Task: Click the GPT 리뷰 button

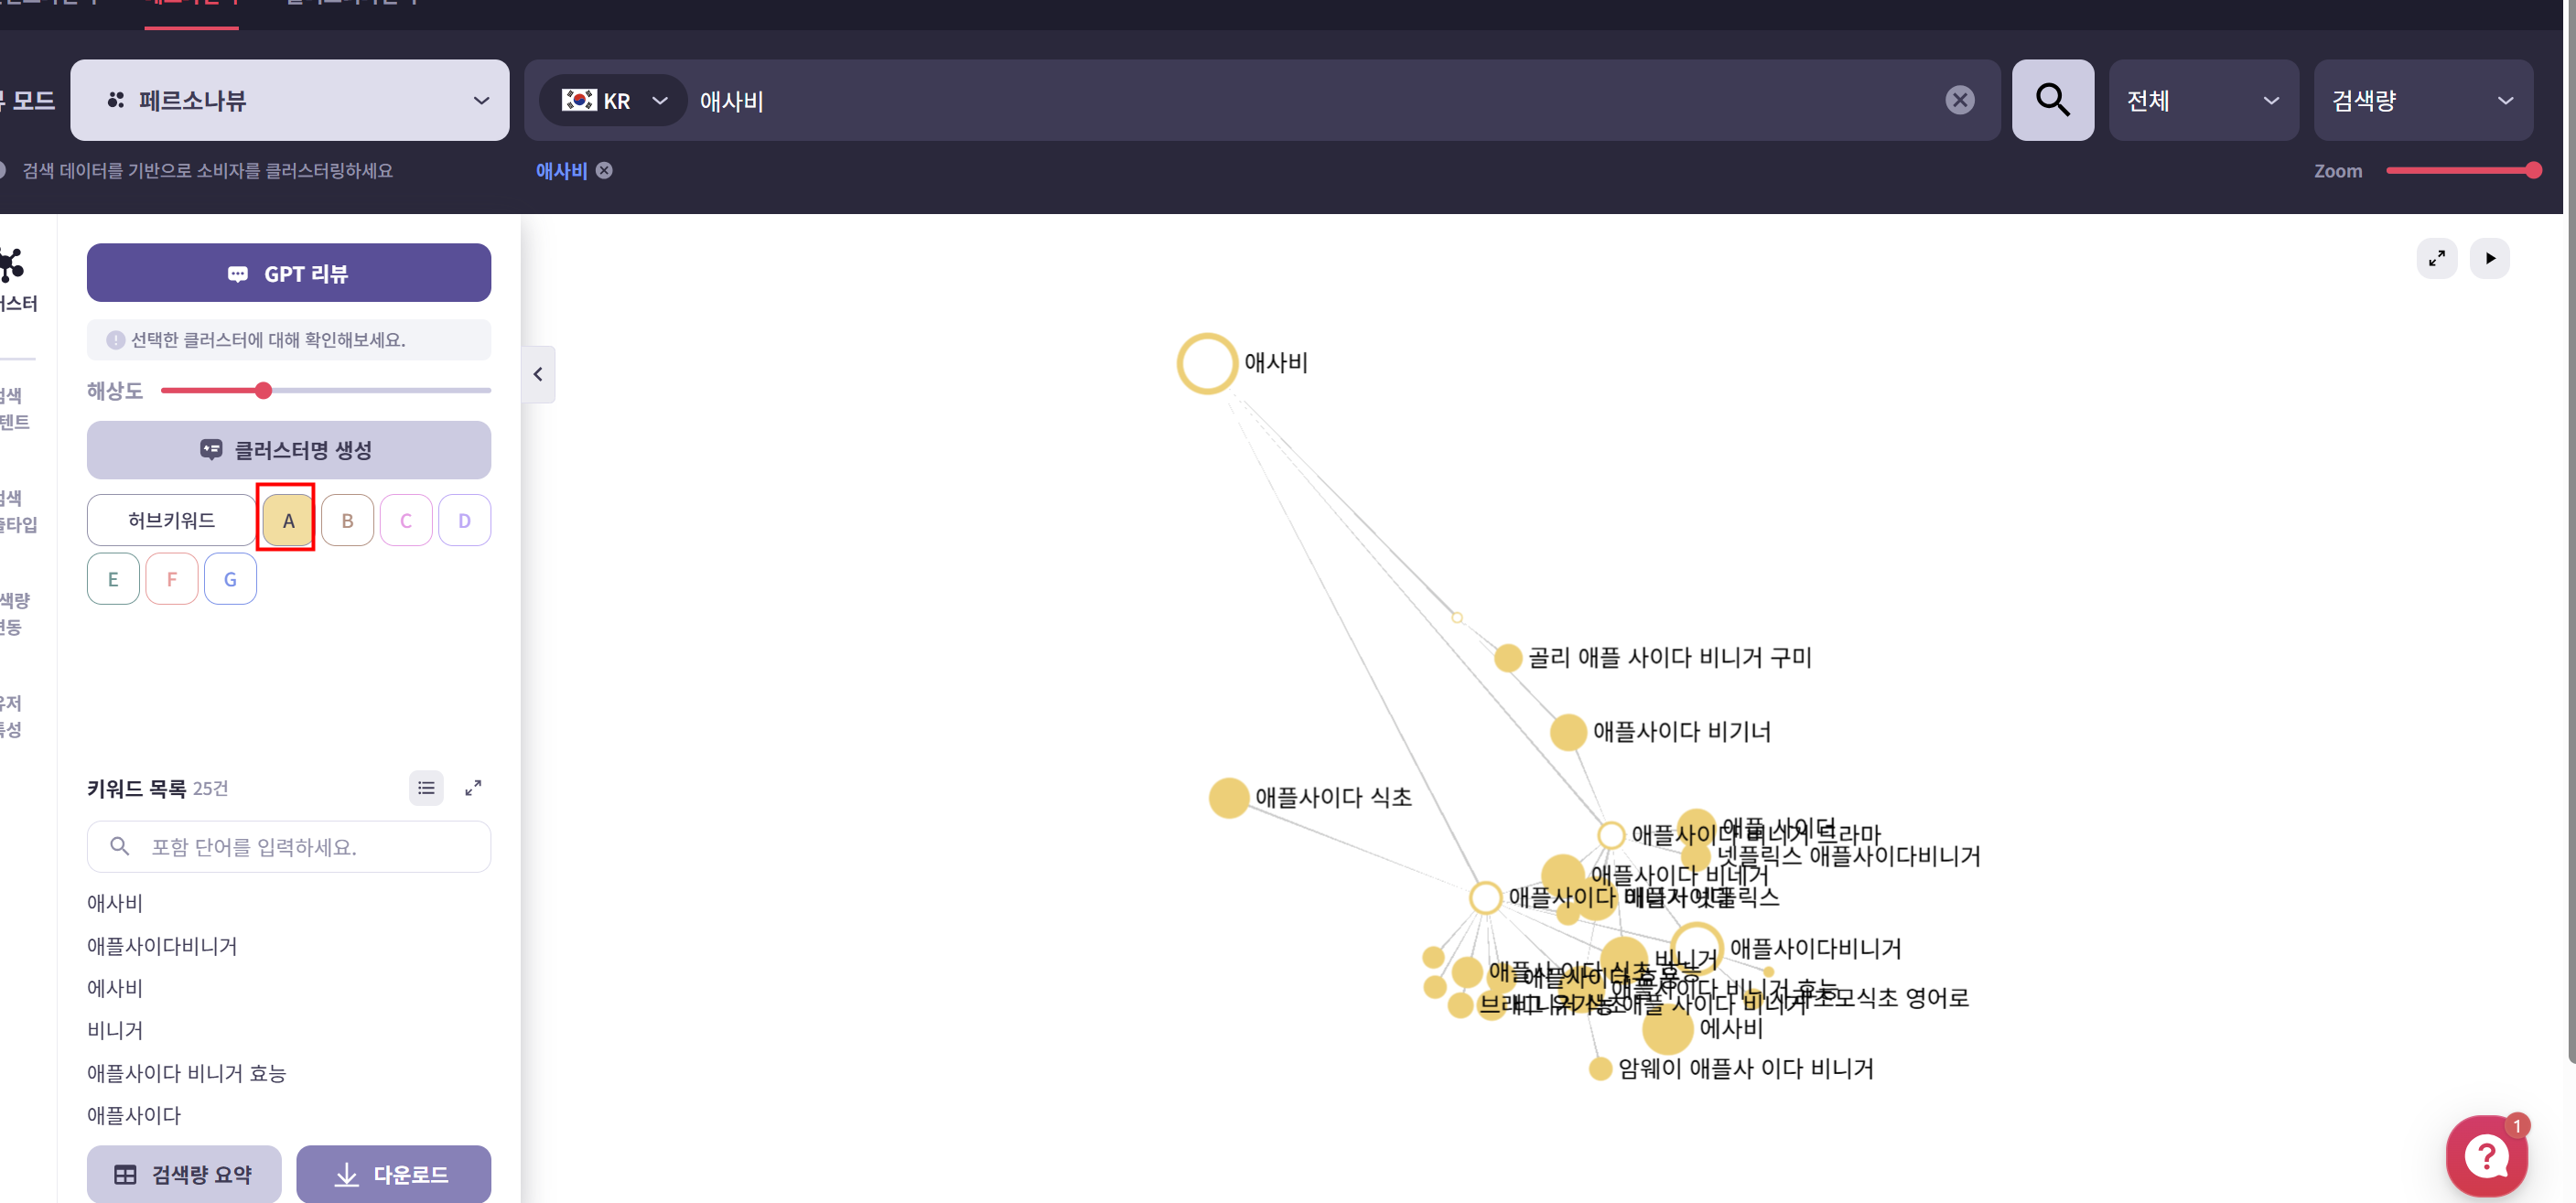Action: [x=288, y=273]
